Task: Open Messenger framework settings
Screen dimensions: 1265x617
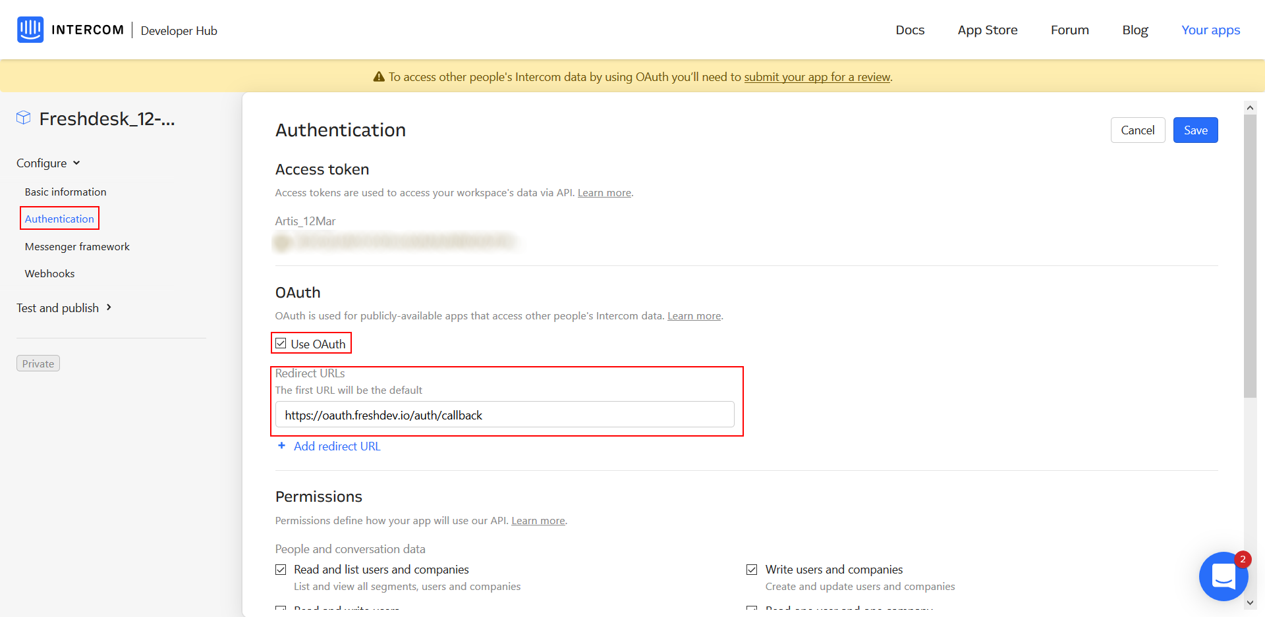Action: pyautogui.click(x=77, y=246)
